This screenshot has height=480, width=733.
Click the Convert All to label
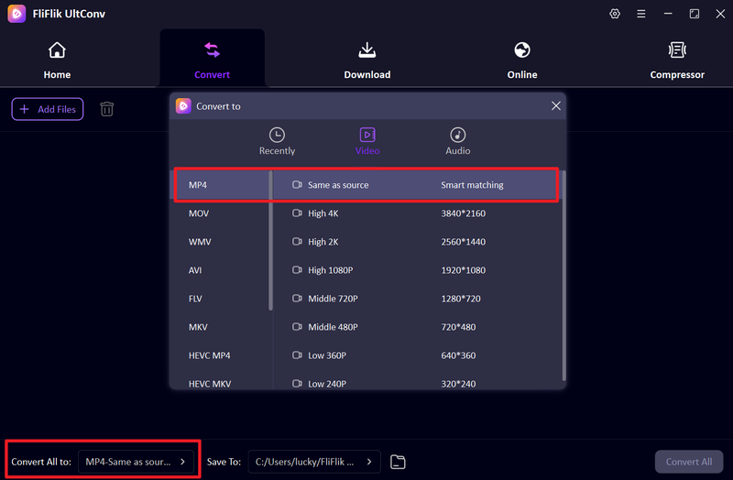click(41, 462)
